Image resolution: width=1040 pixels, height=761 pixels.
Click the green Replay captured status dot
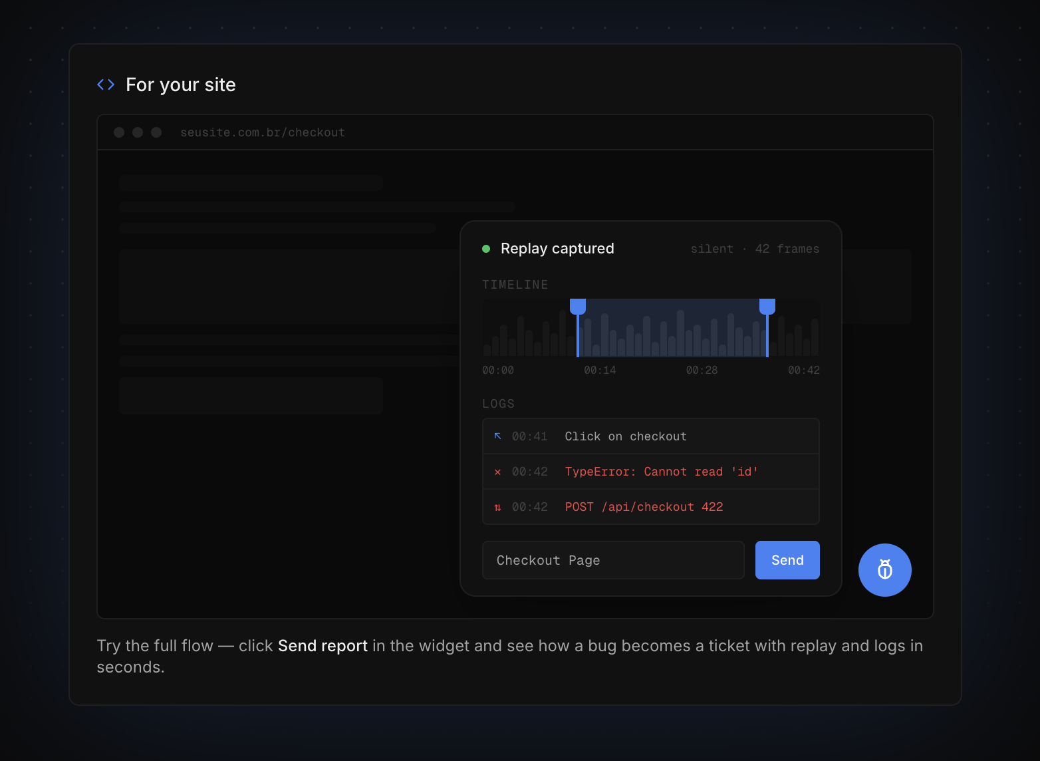pyautogui.click(x=486, y=249)
